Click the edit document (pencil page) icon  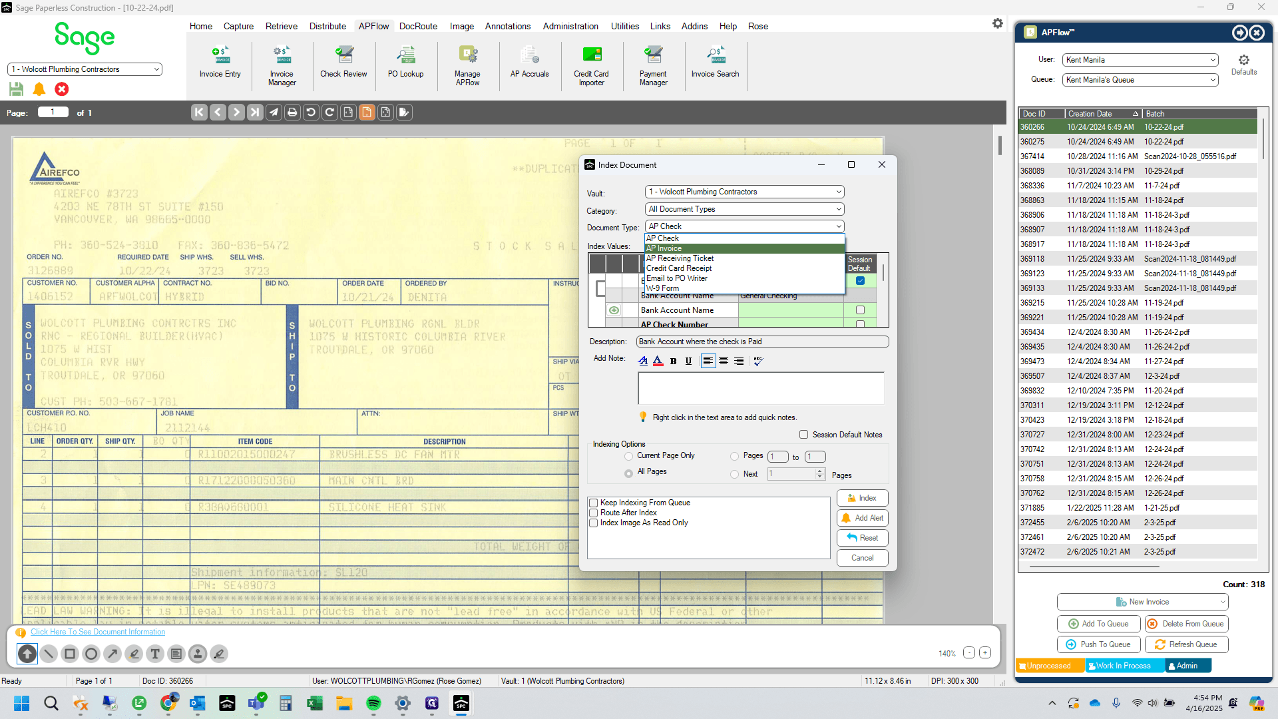404,113
